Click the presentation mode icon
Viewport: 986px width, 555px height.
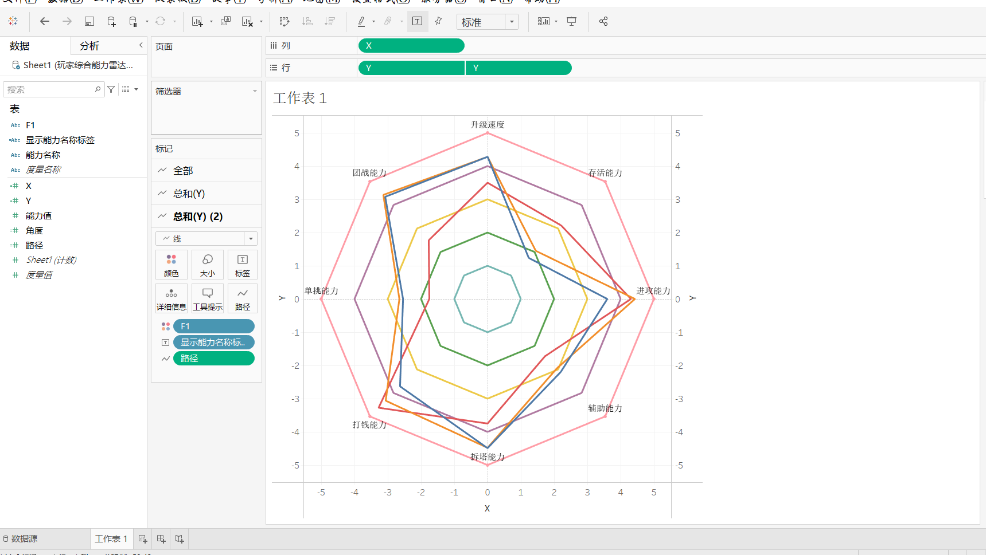pos(572,21)
